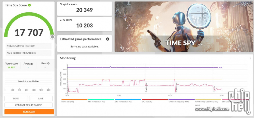Click the Graphics test 2 marker in the chart
This screenshot has width=254, height=118.
coord(176,87)
